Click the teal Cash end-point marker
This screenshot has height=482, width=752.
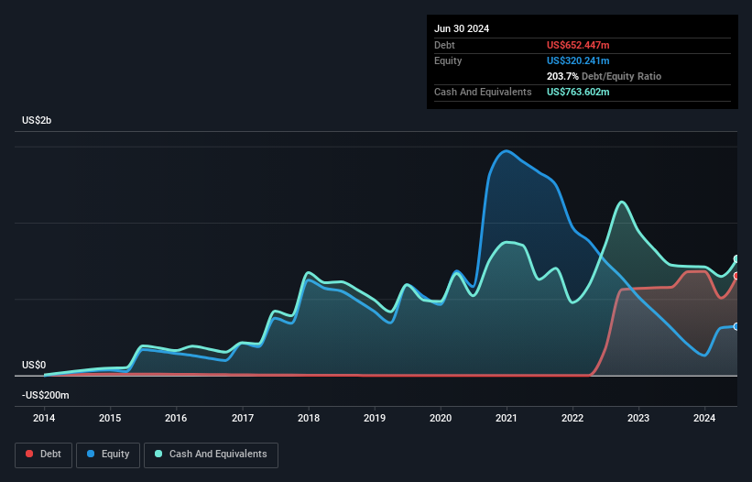(736, 259)
